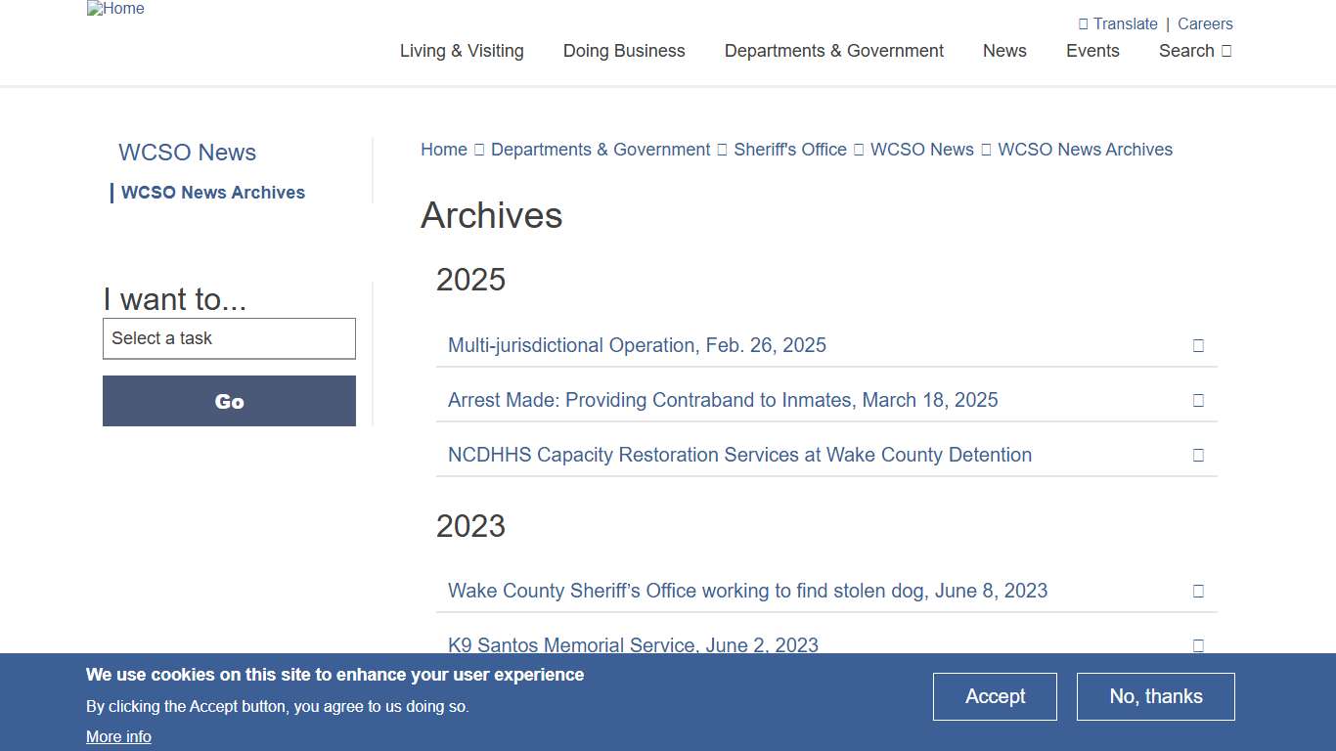Viewport: 1336px width, 751px height.
Task: Open the Select a task dropdown
Action: click(229, 338)
